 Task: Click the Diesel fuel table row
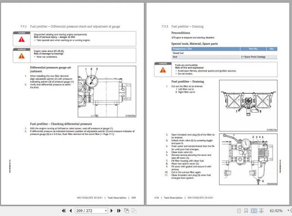tap(224, 53)
